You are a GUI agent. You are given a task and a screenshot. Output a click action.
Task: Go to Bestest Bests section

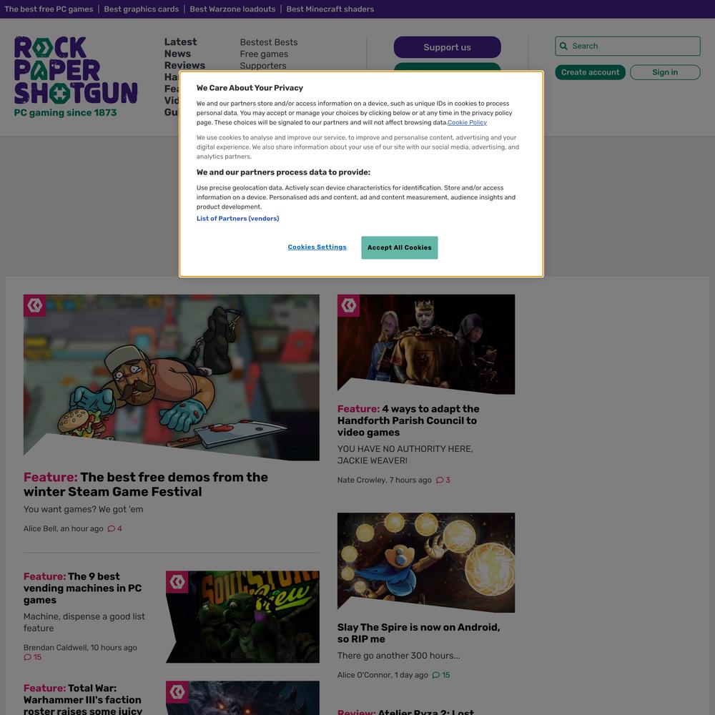pyautogui.click(x=269, y=42)
